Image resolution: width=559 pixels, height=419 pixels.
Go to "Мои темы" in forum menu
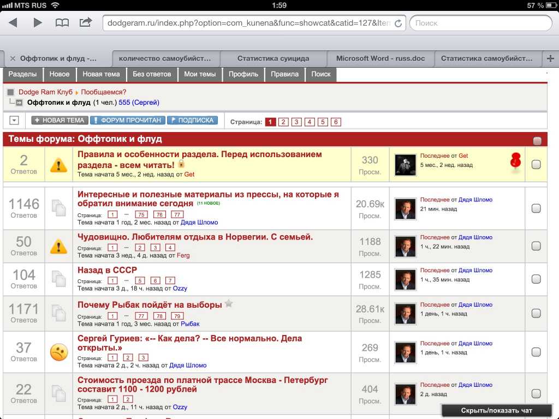coord(200,74)
